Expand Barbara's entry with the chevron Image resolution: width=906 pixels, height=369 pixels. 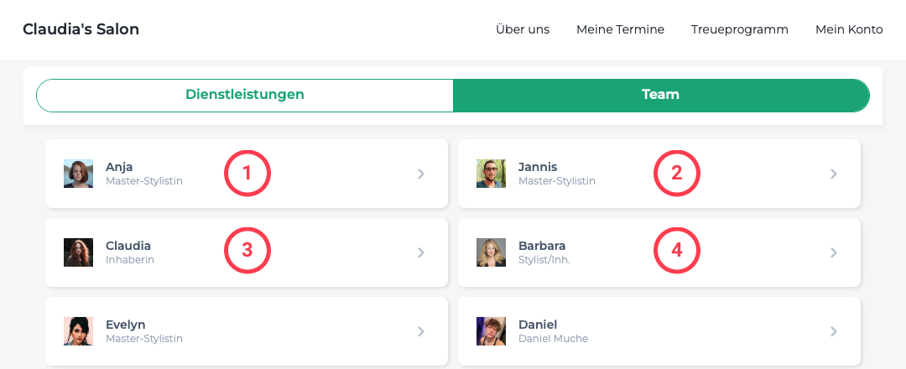point(834,252)
